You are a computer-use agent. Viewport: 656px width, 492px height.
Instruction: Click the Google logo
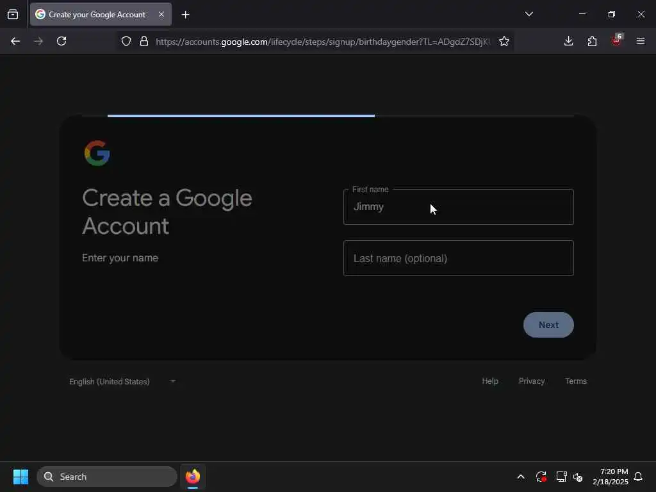tap(97, 153)
